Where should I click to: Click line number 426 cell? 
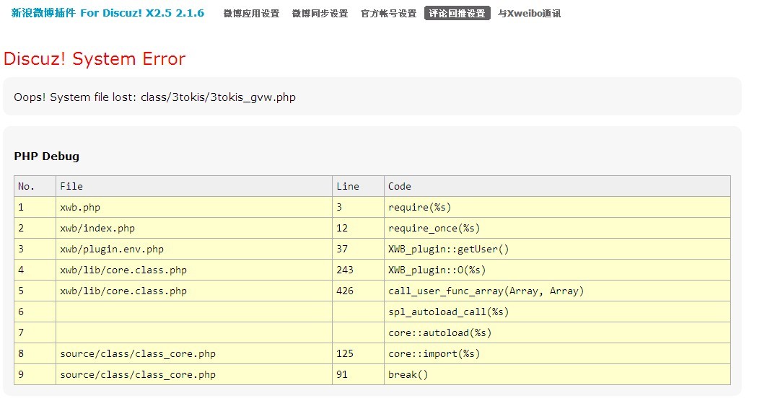point(358,291)
